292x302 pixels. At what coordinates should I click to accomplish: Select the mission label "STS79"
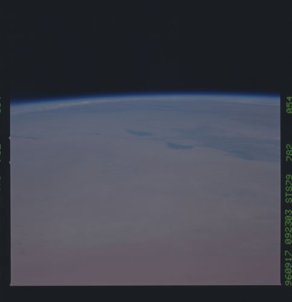tap(288, 189)
